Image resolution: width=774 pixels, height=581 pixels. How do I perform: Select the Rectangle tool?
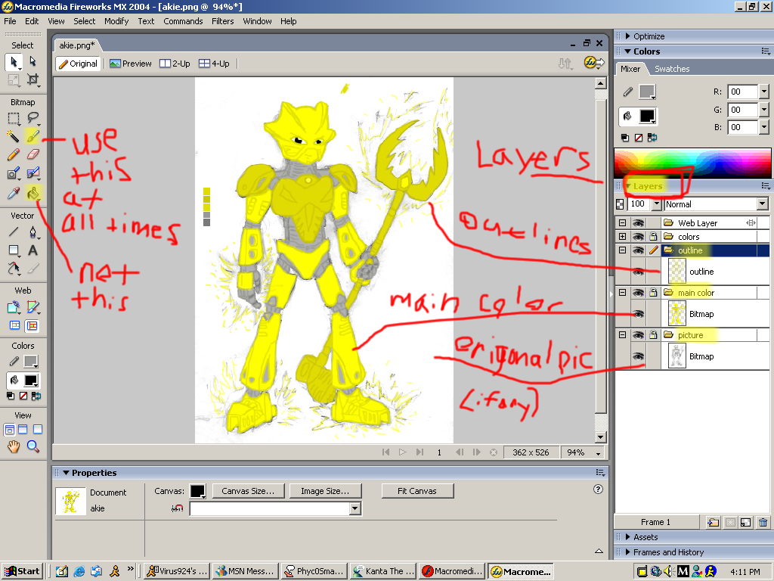point(14,250)
